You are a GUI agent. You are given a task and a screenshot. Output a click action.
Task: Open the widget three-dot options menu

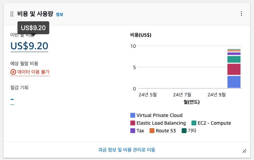241,14
